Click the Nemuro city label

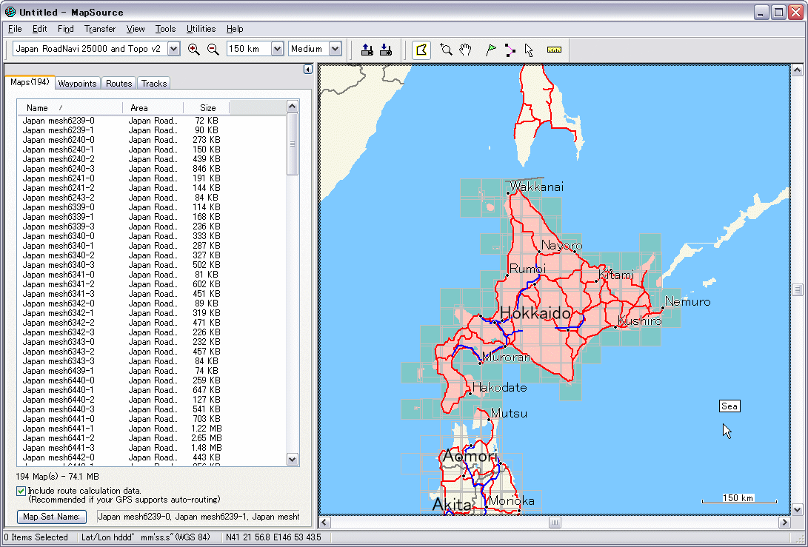pyautogui.click(x=687, y=301)
